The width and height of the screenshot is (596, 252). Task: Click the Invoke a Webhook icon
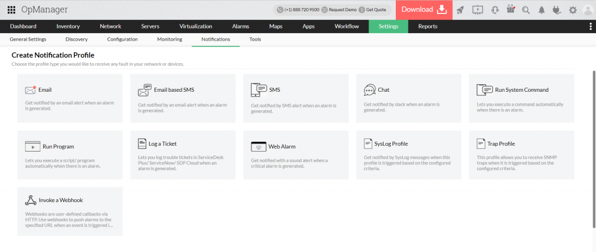click(x=31, y=200)
